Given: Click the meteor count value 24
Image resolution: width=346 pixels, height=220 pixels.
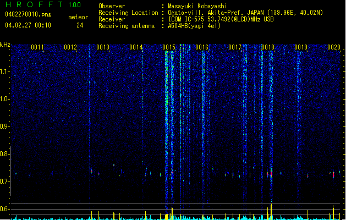Looking at the screenshot, I should tap(80, 25).
